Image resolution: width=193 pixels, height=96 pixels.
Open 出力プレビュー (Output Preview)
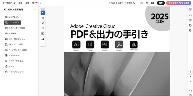(x=13, y=17)
